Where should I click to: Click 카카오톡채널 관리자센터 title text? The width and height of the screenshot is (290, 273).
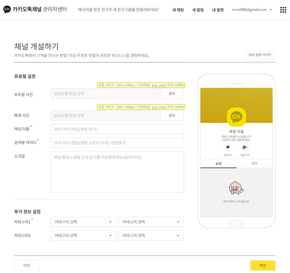click(x=40, y=9)
